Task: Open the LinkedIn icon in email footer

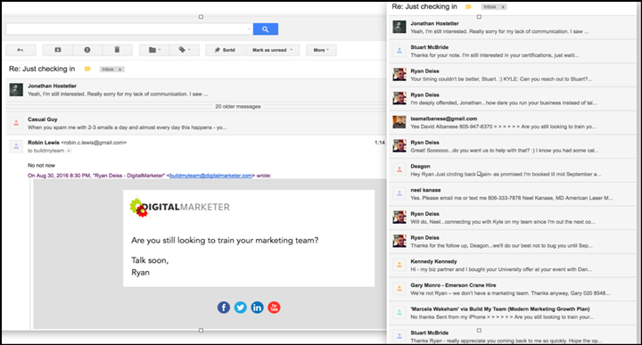Action: pyautogui.click(x=257, y=308)
